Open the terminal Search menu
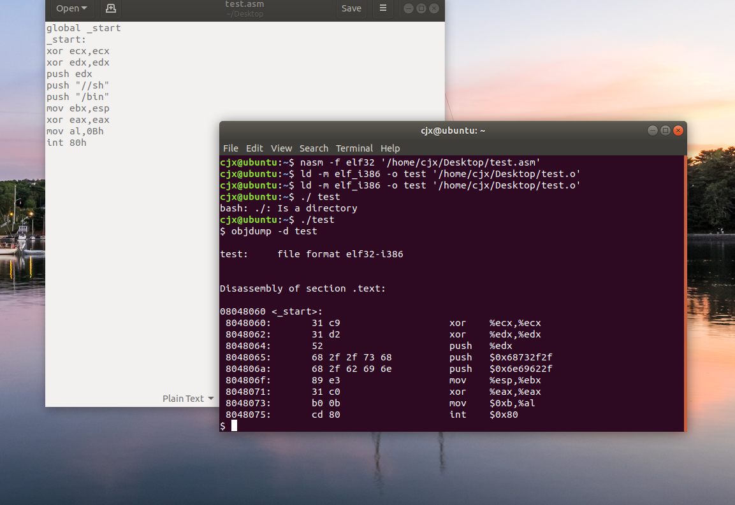The height and width of the screenshot is (505, 735). (314, 148)
